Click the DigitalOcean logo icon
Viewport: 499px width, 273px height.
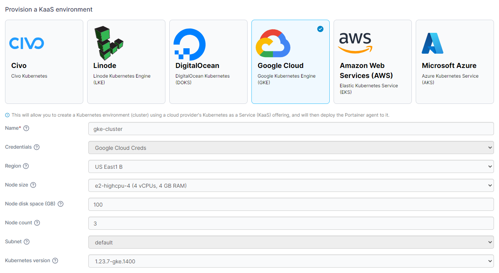point(189,43)
